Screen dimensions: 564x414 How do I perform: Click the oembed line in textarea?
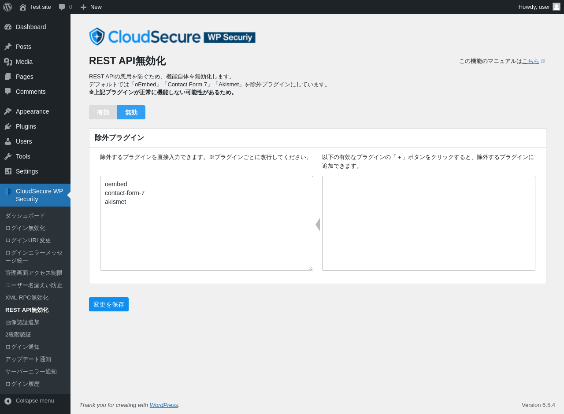[116, 184]
